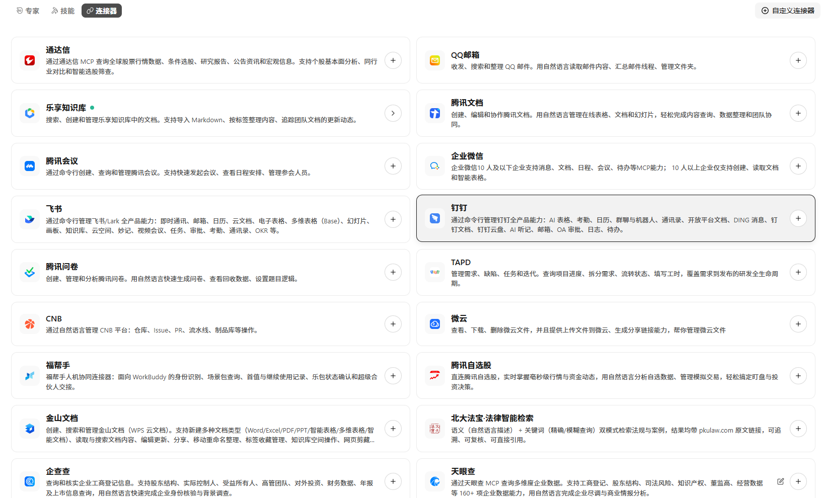The image size is (826, 498).
Task: Add the 腾讯问卷 connector with plus button
Action: (393, 272)
